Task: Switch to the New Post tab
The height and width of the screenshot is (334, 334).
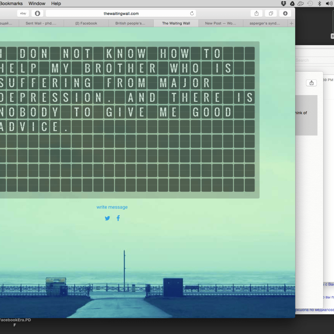Action: (x=220, y=23)
